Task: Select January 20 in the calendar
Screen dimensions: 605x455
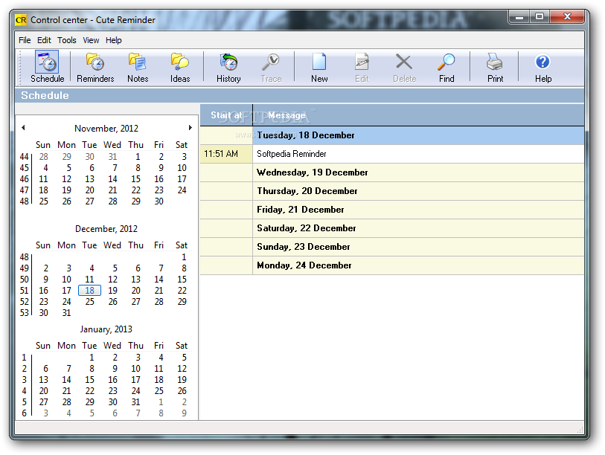Action: pos(44,390)
